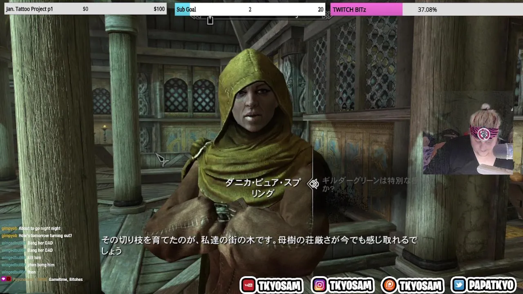Click the 'Jan. Tattoo Project p1' label

click(29, 9)
